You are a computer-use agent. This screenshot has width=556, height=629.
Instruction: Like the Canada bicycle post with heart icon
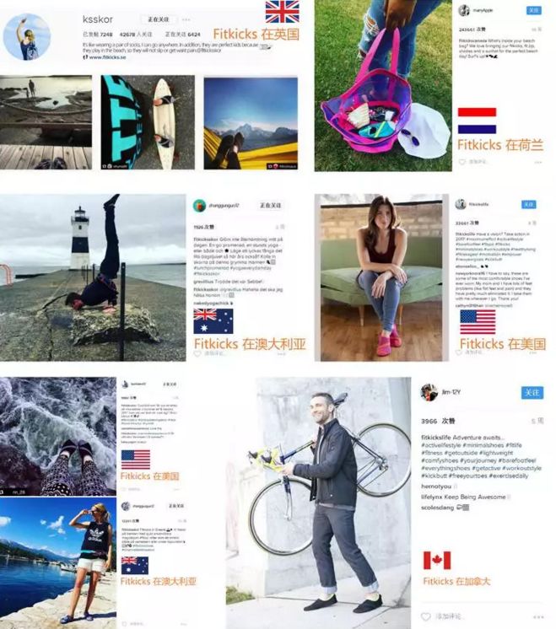(x=425, y=616)
